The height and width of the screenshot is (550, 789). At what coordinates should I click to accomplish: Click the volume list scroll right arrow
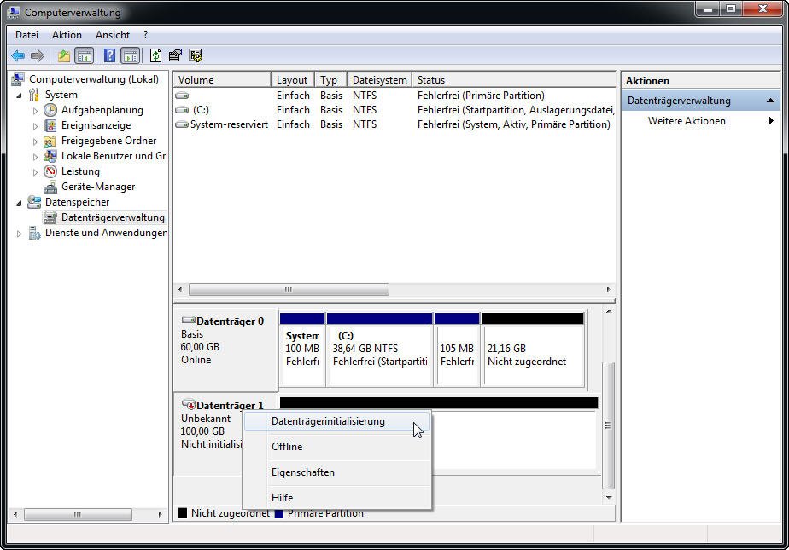608,289
